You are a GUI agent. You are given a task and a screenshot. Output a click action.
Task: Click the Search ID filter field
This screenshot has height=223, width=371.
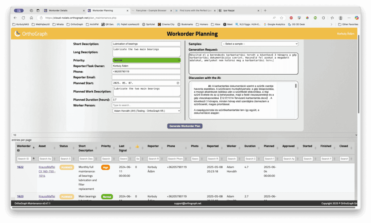pyautogui.click(x=24, y=159)
